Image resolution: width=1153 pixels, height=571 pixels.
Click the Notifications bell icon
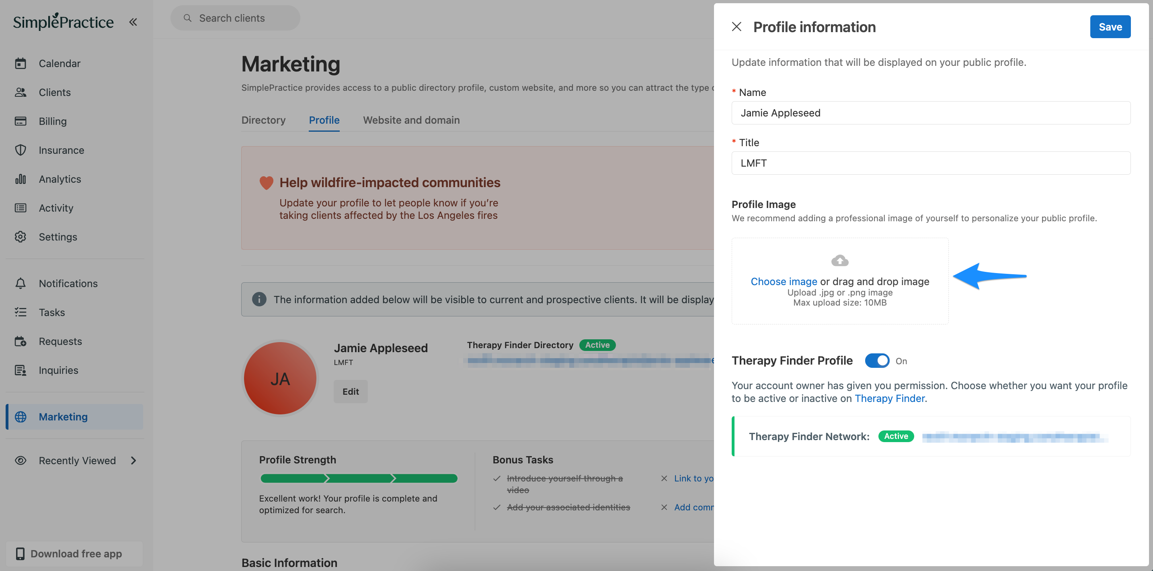click(x=21, y=283)
